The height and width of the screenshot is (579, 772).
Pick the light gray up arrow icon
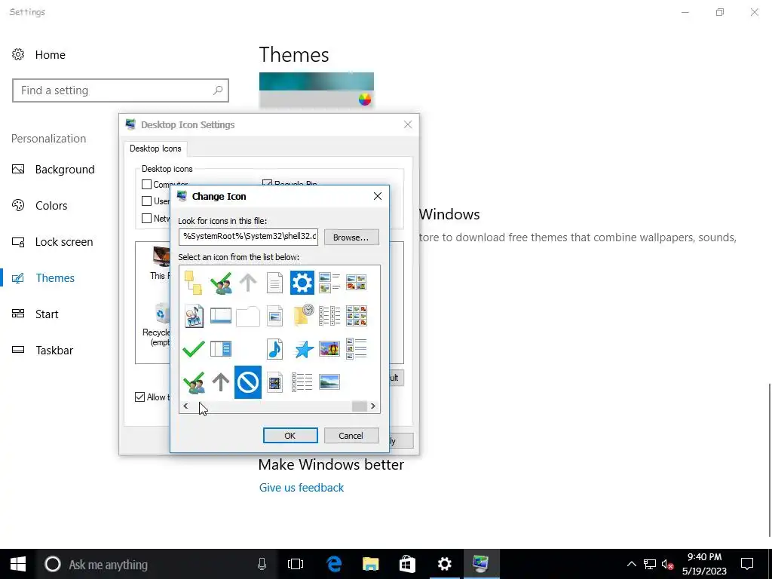[x=247, y=283]
